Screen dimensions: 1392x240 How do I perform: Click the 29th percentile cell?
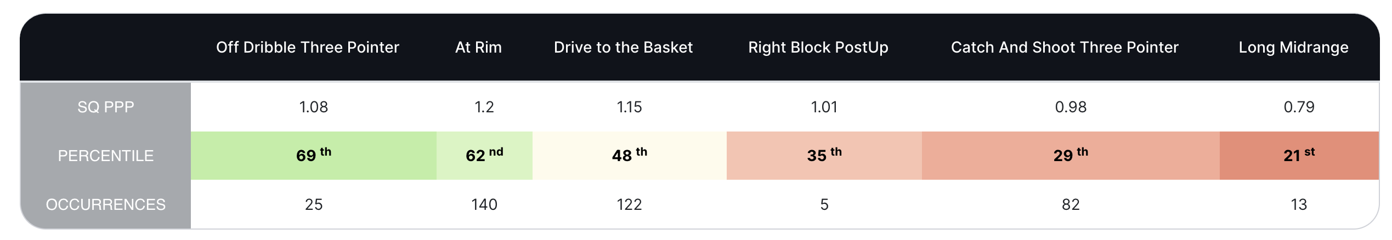pyautogui.click(x=1071, y=156)
